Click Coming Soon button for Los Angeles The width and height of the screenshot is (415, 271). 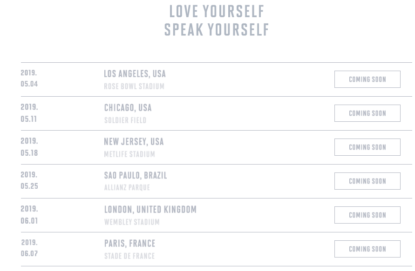point(367,79)
